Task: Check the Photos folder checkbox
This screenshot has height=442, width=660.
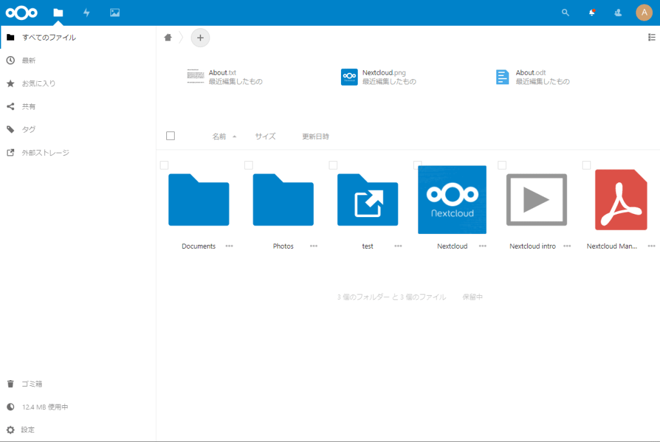Action: coord(249,165)
